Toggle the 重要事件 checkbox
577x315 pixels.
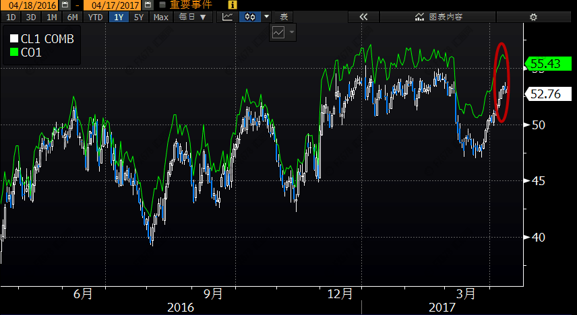click(162, 4)
